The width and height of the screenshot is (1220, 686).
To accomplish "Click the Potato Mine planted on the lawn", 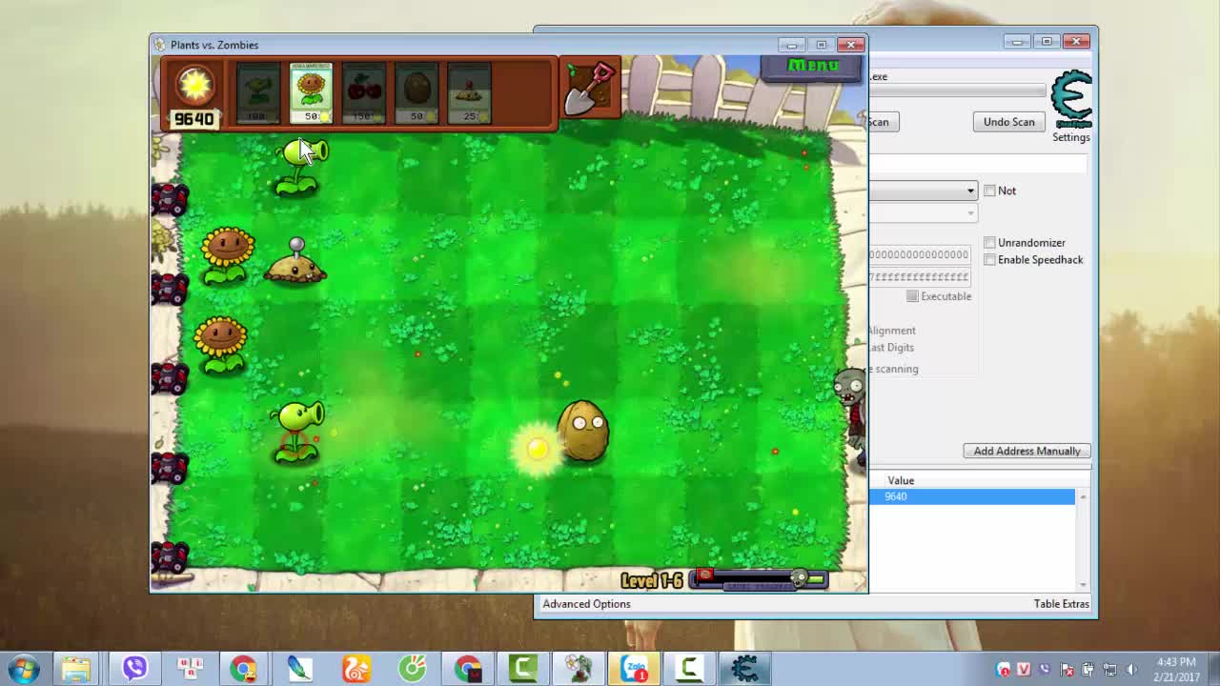I will (x=295, y=263).
